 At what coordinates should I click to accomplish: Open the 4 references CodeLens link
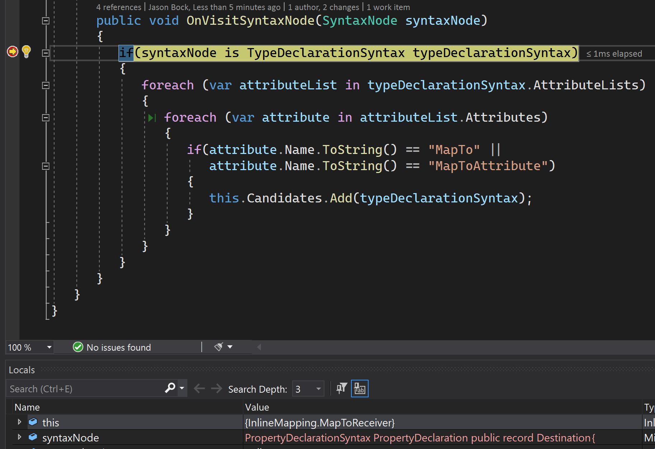[118, 7]
